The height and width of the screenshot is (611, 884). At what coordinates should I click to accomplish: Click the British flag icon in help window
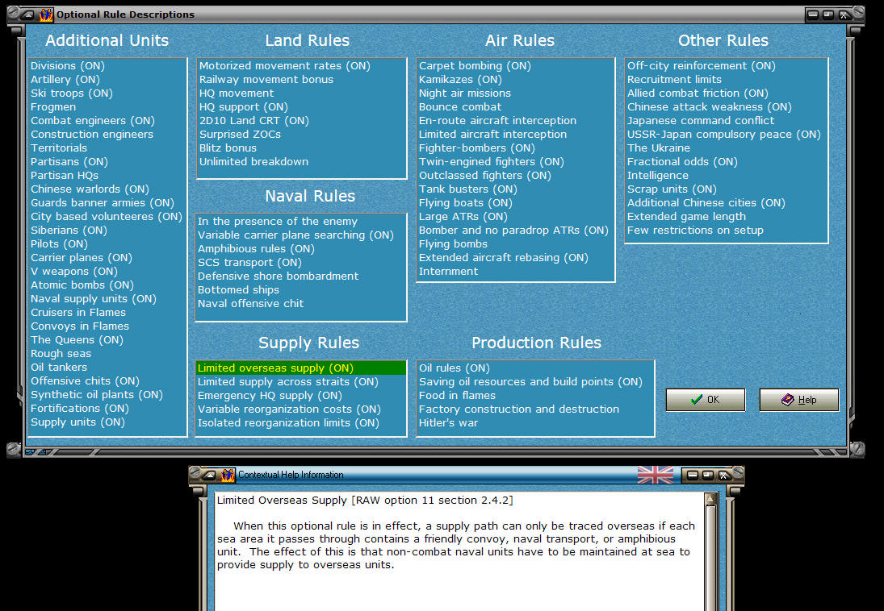tap(655, 475)
